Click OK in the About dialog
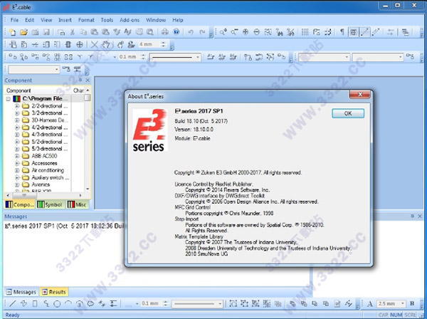 coord(348,113)
